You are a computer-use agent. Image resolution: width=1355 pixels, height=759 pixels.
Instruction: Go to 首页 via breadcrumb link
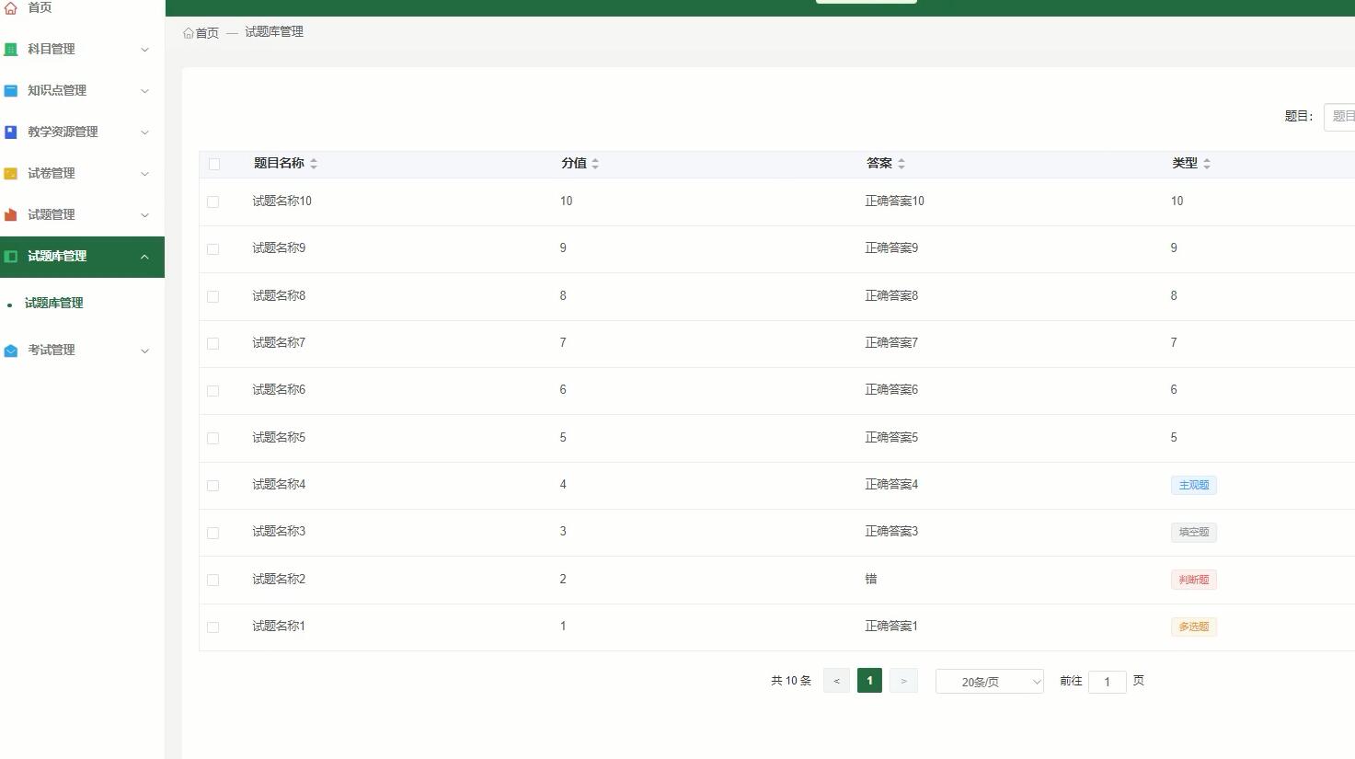(207, 33)
